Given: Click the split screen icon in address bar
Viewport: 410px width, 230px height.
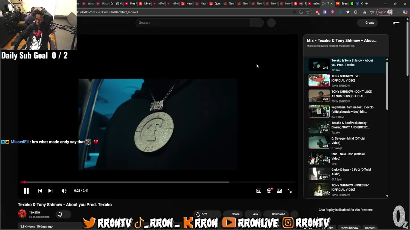Looking at the screenshot, I should click(x=301, y=12).
